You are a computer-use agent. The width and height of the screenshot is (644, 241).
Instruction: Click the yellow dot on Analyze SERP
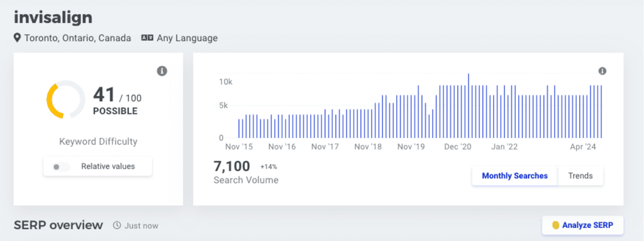[x=556, y=225]
